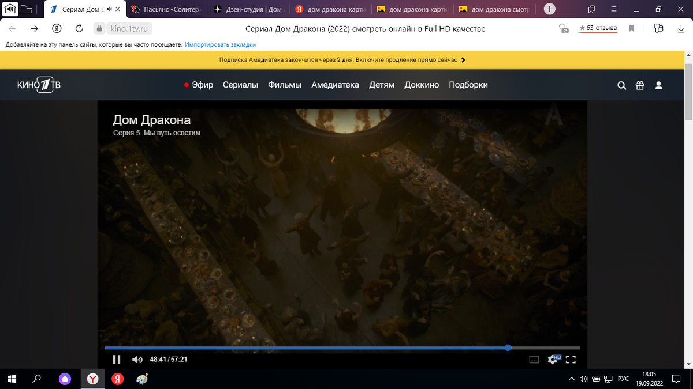Image resolution: width=693 pixels, height=389 pixels.
Task: Open the browser downloads arrow icon
Action: pyautogui.click(x=680, y=29)
